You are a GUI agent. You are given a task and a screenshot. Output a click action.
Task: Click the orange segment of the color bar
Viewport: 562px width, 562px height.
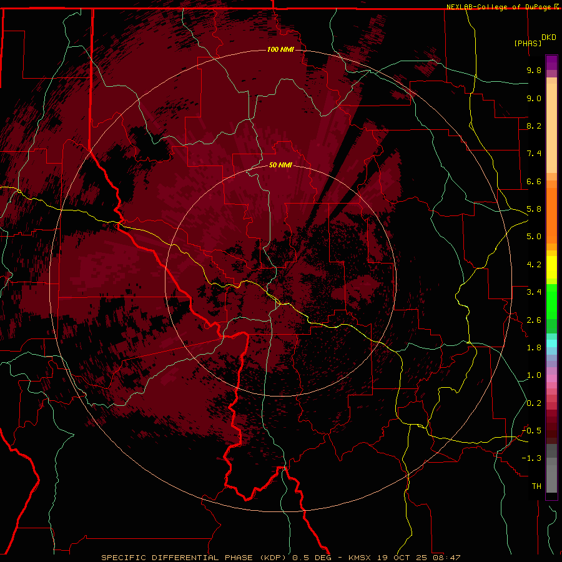click(x=551, y=216)
